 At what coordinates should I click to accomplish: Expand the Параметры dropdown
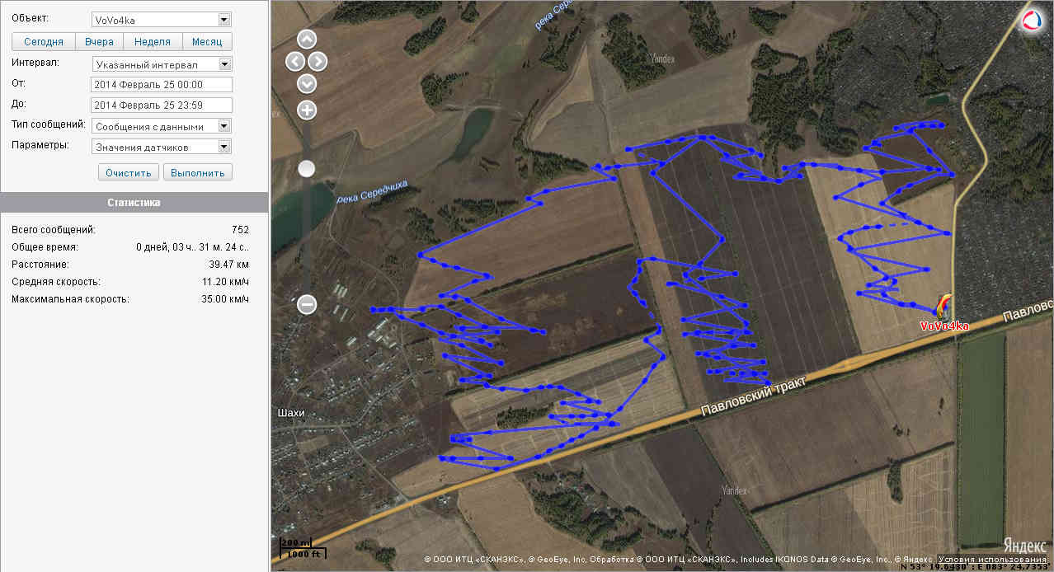[162, 147]
